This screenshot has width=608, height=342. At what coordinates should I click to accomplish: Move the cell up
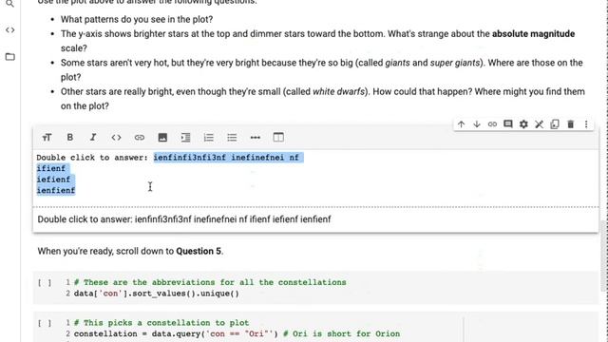[x=461, y=124]
